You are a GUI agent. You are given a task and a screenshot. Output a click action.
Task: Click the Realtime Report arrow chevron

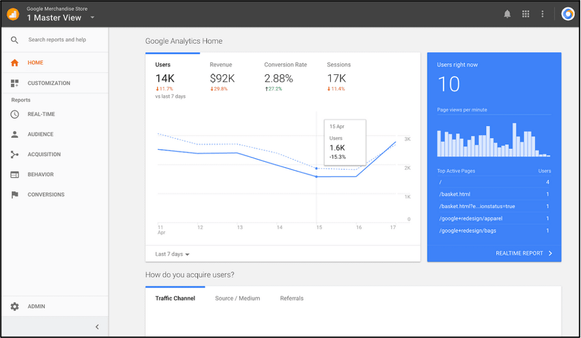550,253
